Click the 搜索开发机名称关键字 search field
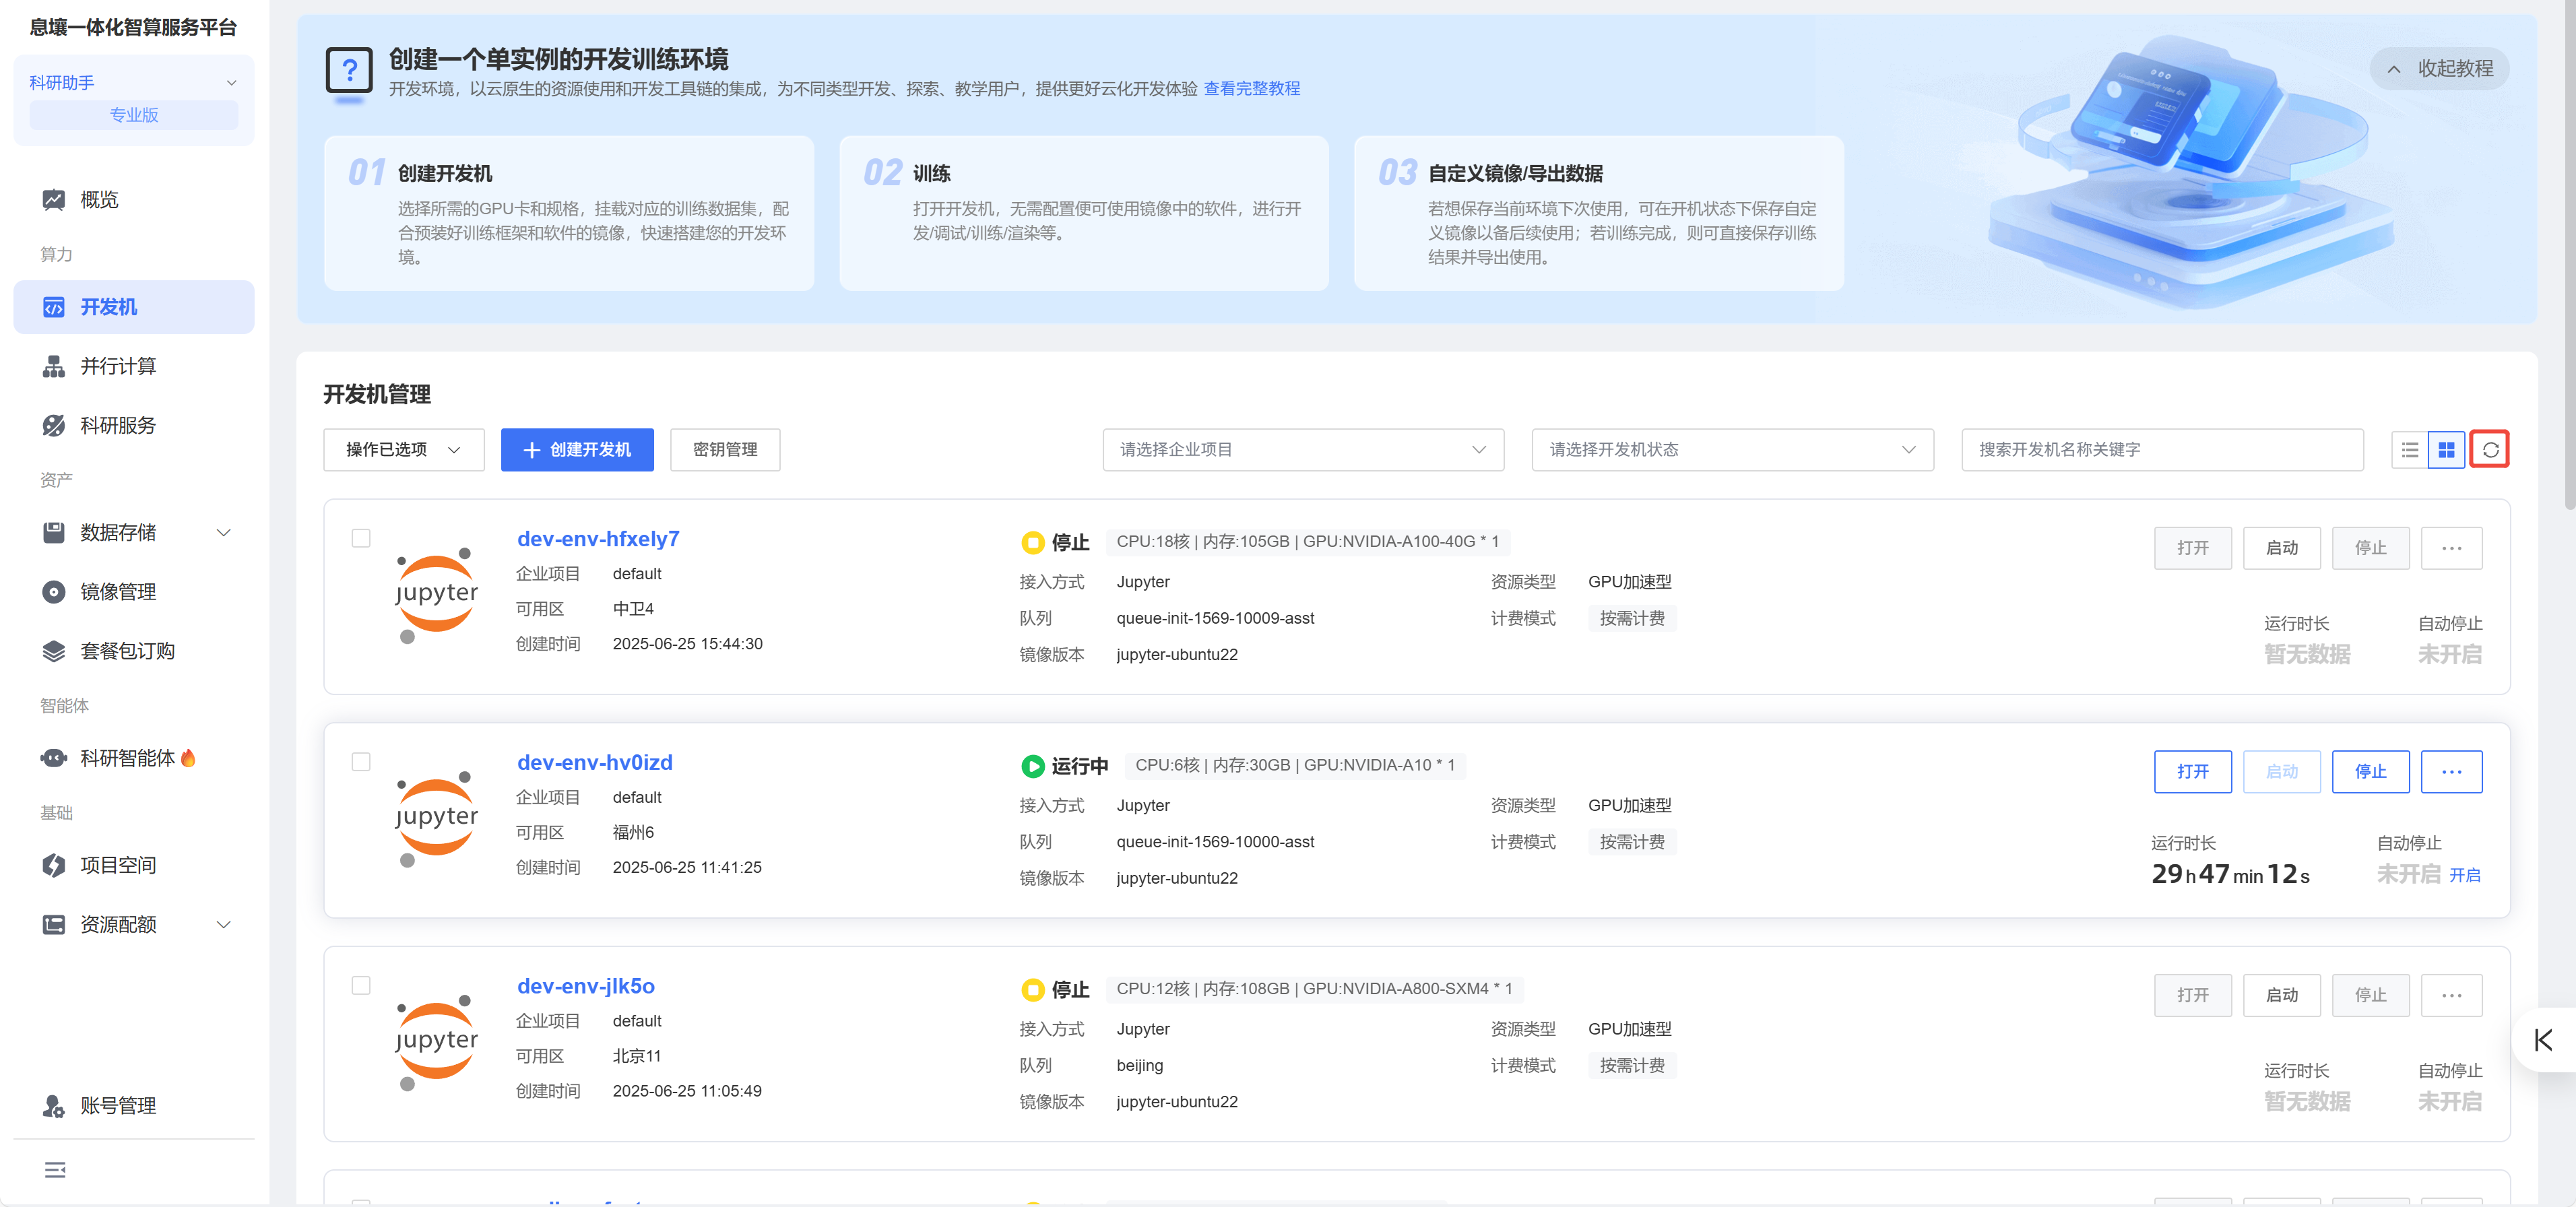Screen dimensions: 2576x1207 [x=2162, y=450]
